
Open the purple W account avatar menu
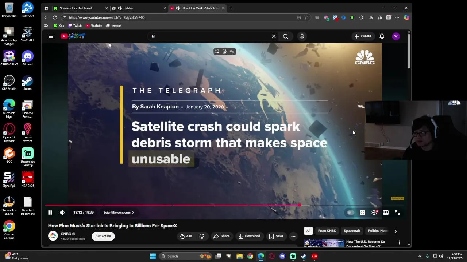coord(396,36)
